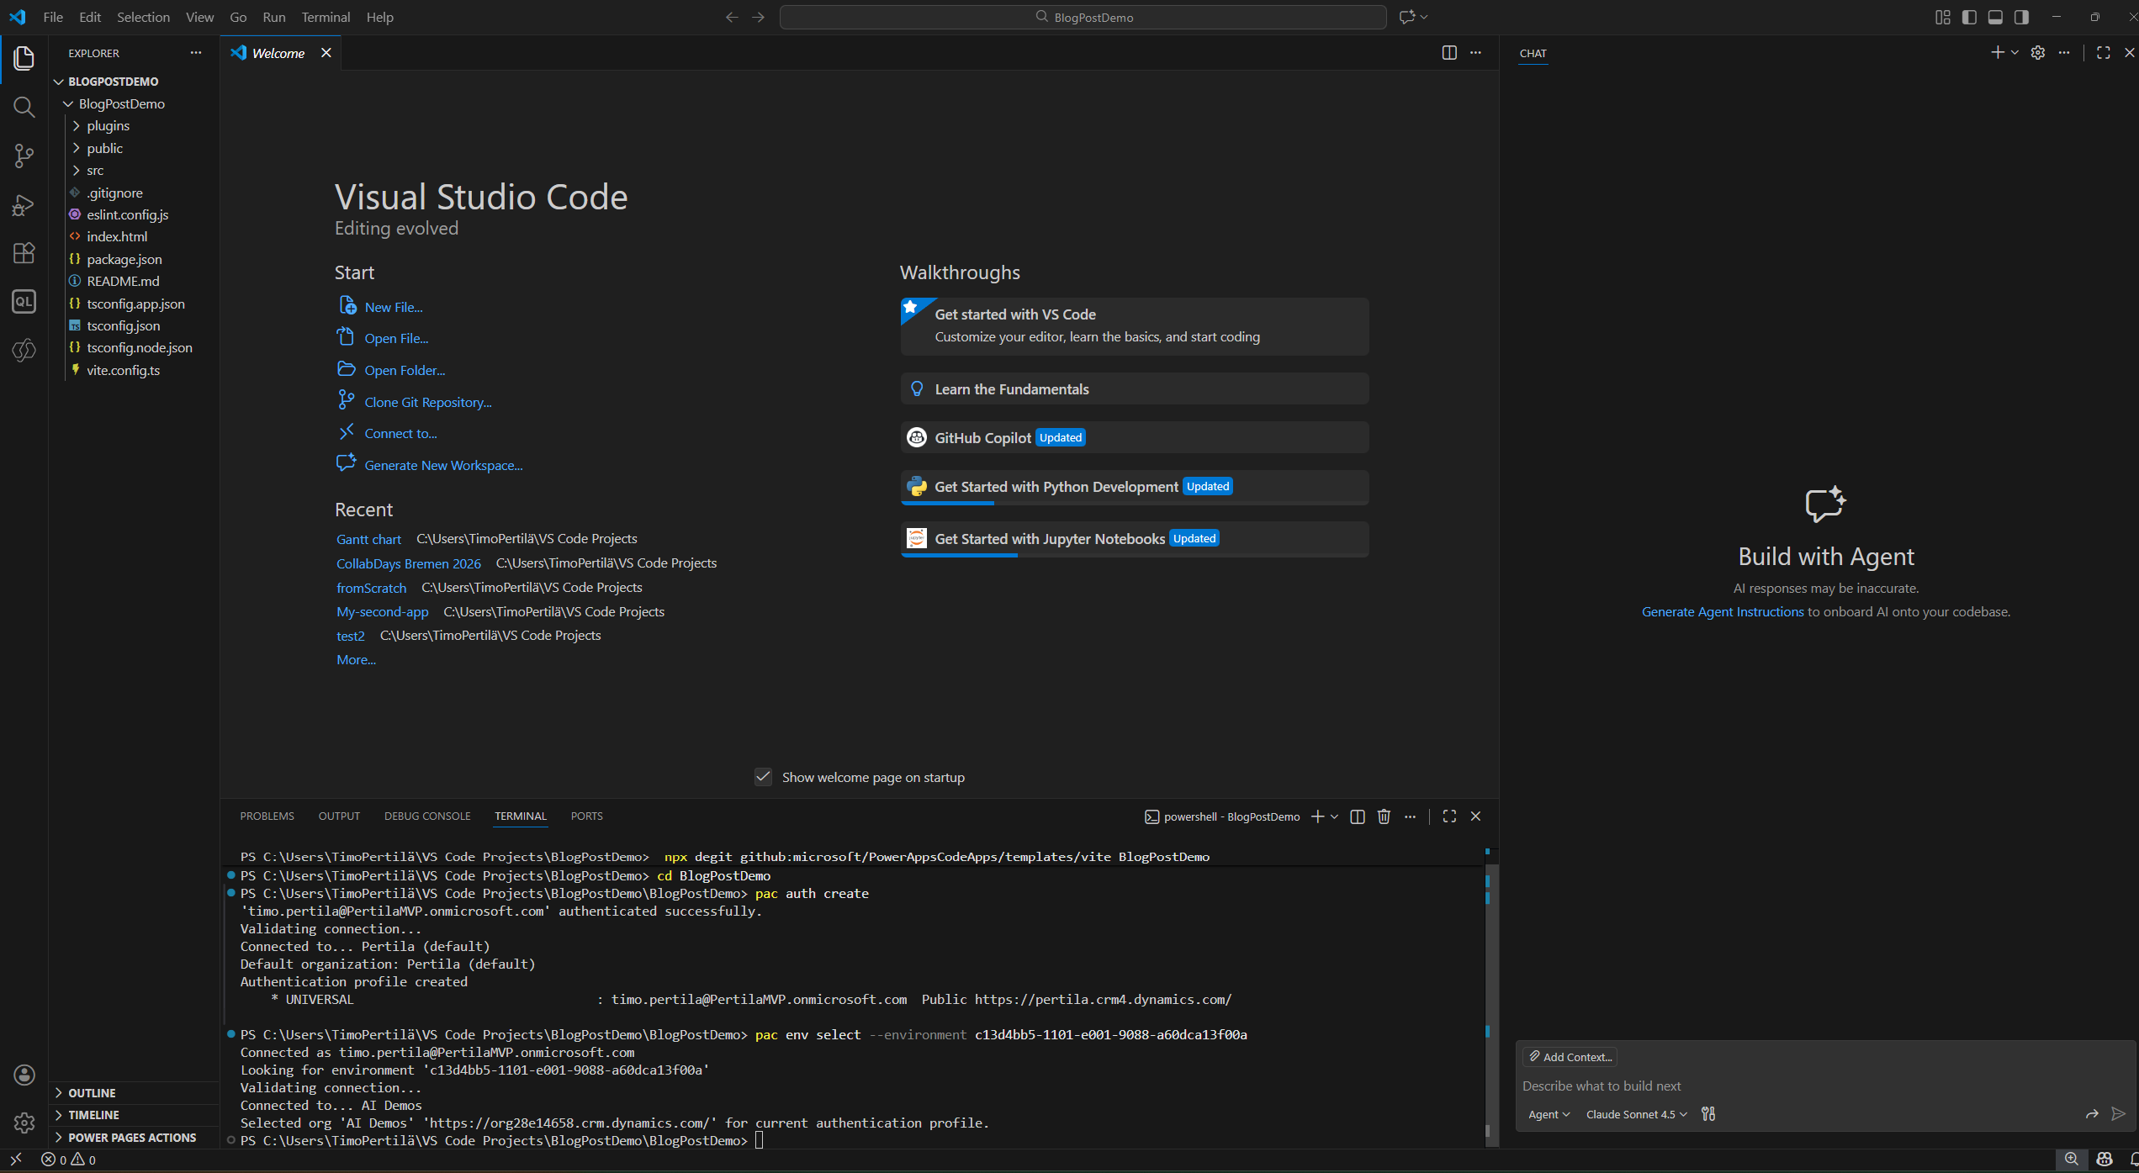2139x1173 pixels.
Task: Switch to the PROBLEMS tab
Action: pyautogui.click(x=267, y=816)
